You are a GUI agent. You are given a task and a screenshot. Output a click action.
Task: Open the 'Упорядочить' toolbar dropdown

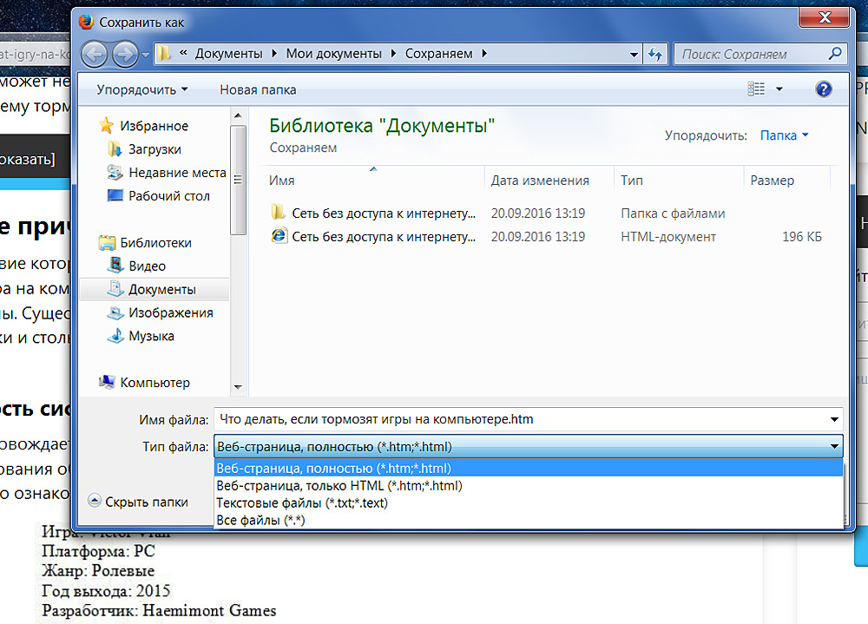tap(141, 89)
